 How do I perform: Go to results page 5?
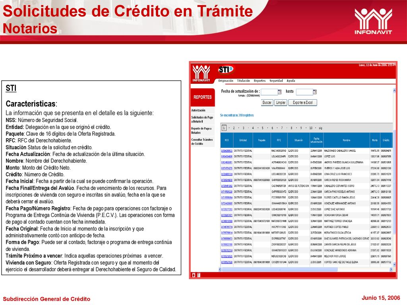tap(262, 128)
